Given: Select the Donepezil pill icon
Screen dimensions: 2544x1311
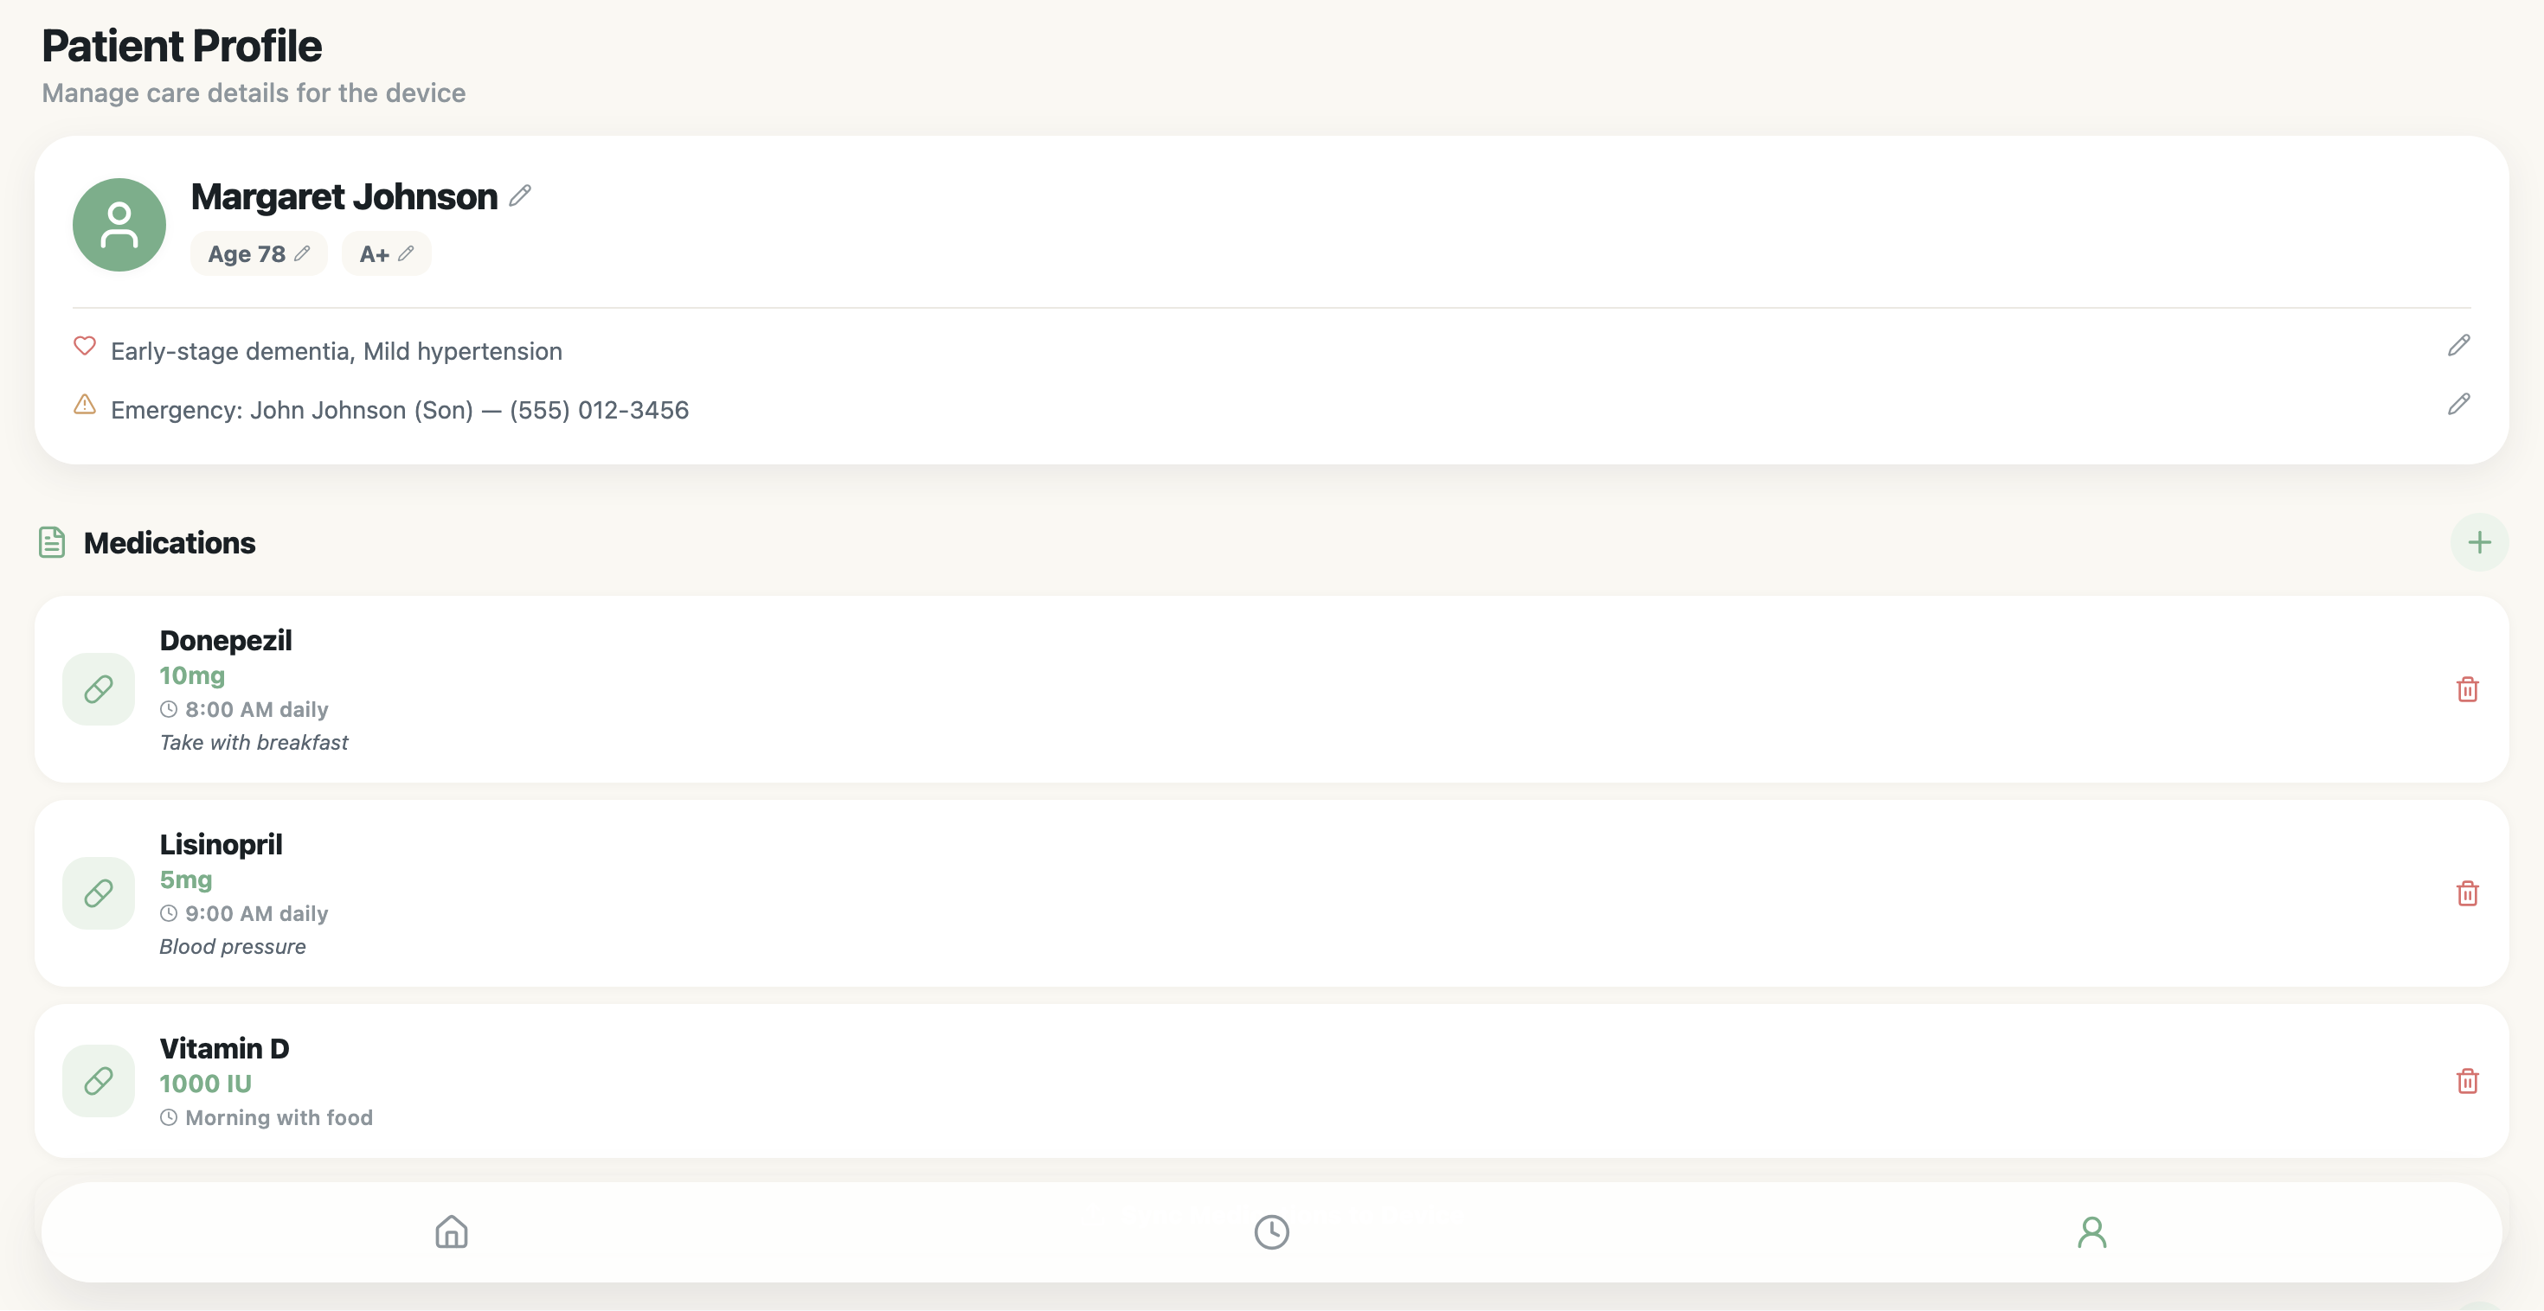Looking at the screenshot, I should coord(99,689).
